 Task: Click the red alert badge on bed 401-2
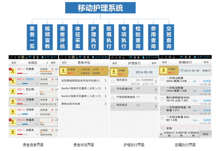[x=10, y=79]
